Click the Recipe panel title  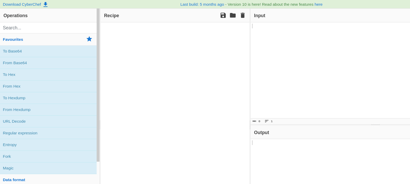(111, 16)
